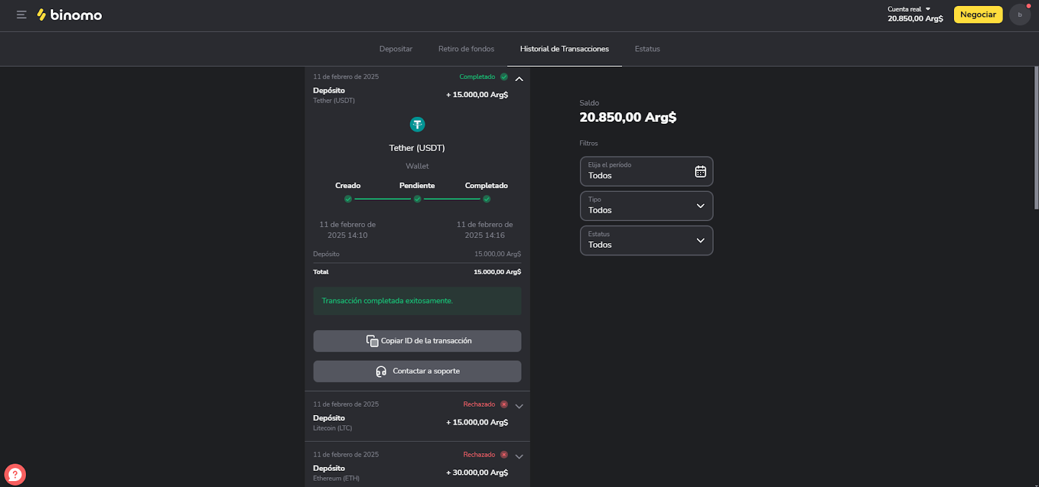Open the hamburger menu icon

21,15
